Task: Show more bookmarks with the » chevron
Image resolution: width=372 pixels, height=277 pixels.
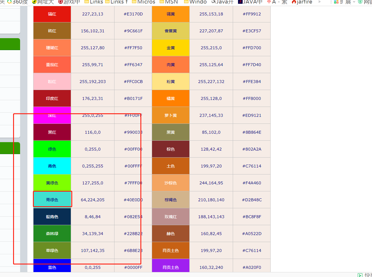Action: pos(320,2)
